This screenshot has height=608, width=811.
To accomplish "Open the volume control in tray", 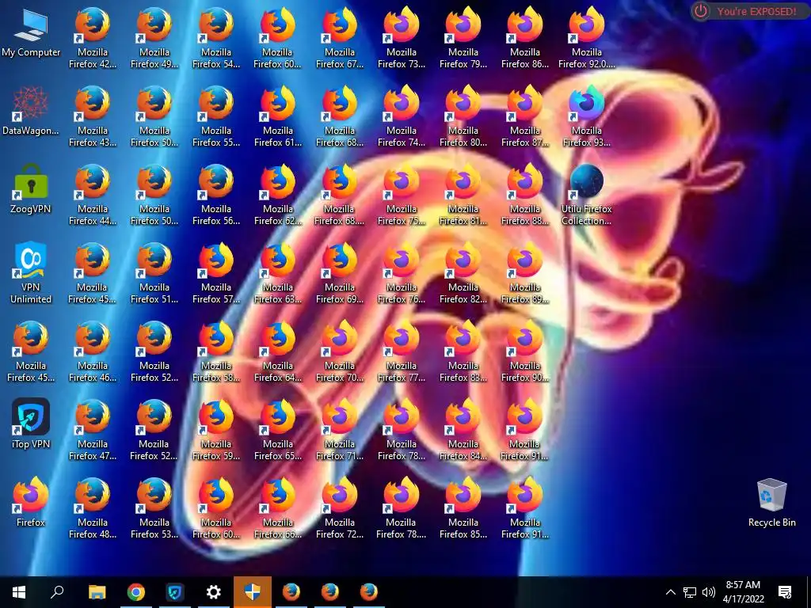I will tap(709, 592).
